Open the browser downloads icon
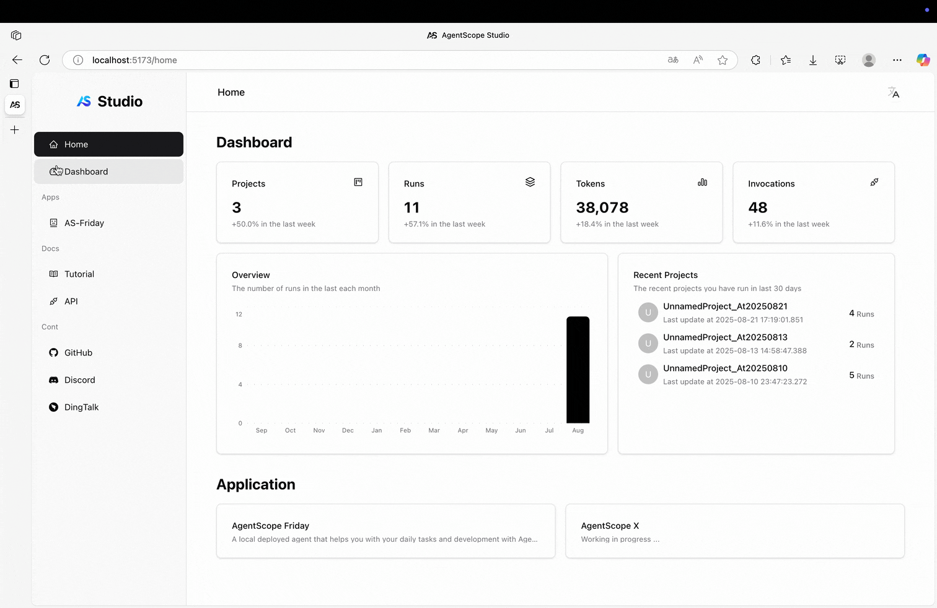 pos(813,60)
